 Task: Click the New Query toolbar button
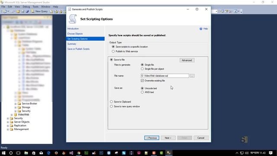tap(39, 11)
